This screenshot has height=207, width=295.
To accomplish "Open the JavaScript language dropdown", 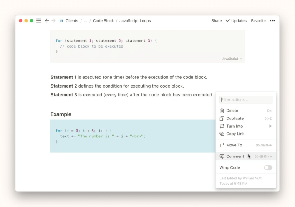I will tap(232, 59).
